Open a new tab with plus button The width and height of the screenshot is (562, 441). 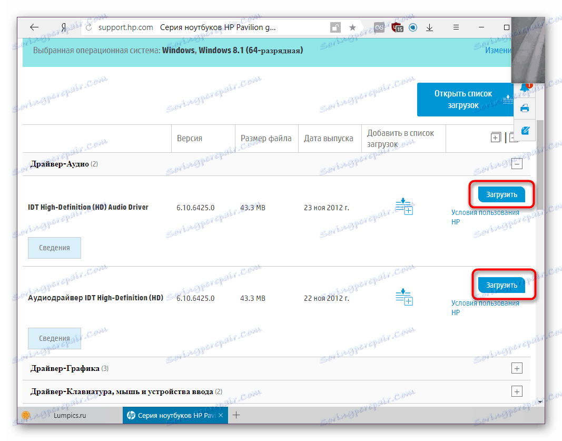(236, 415)
